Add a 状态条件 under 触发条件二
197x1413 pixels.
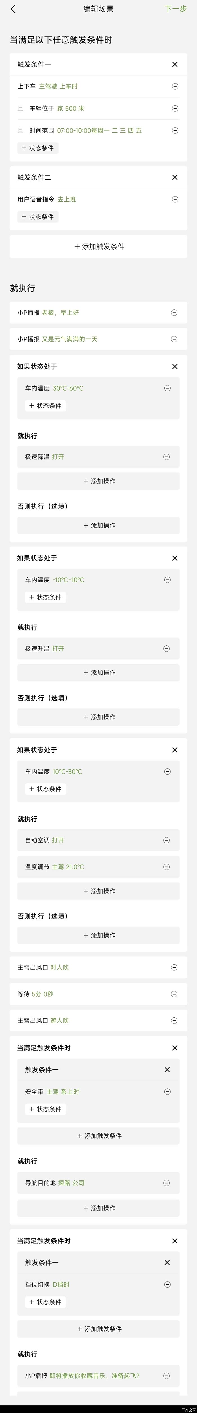point(38,217)
